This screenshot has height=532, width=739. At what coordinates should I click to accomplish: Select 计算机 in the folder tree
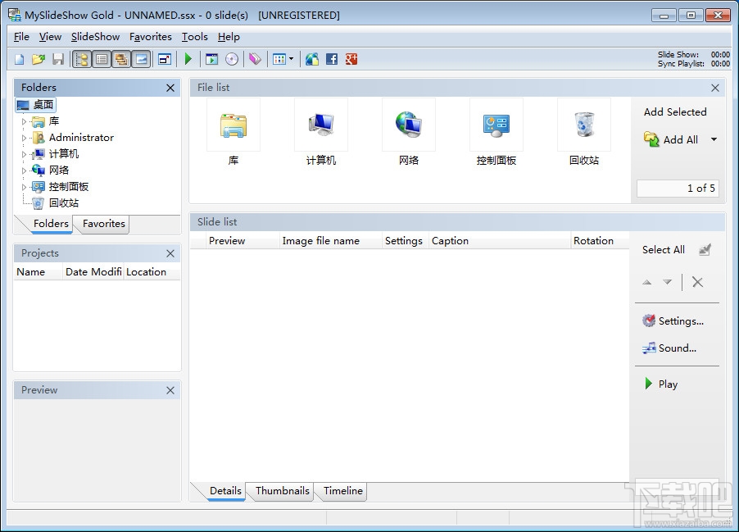(x=64, y=154)
